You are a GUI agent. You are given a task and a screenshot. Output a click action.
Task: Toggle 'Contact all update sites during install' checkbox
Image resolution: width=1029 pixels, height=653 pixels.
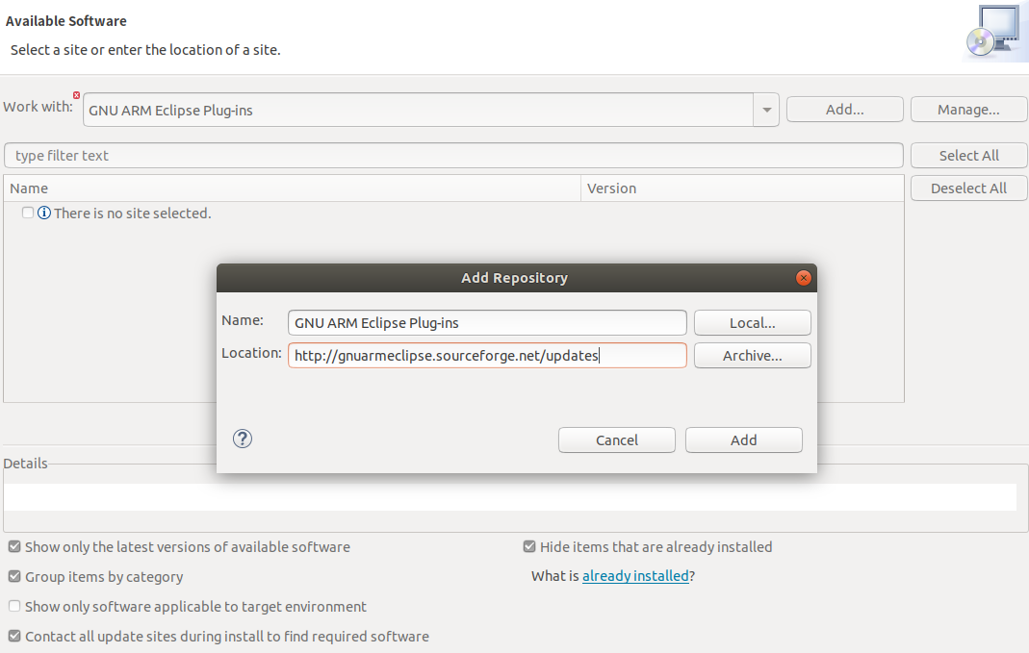tap(14, 636)
